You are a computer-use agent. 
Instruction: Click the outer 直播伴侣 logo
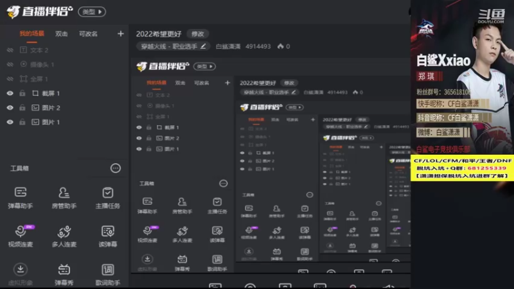pos(39,12)
